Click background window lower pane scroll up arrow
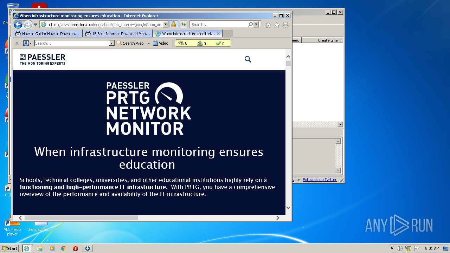This screenshot has width=450, height=253. [338, 141]
